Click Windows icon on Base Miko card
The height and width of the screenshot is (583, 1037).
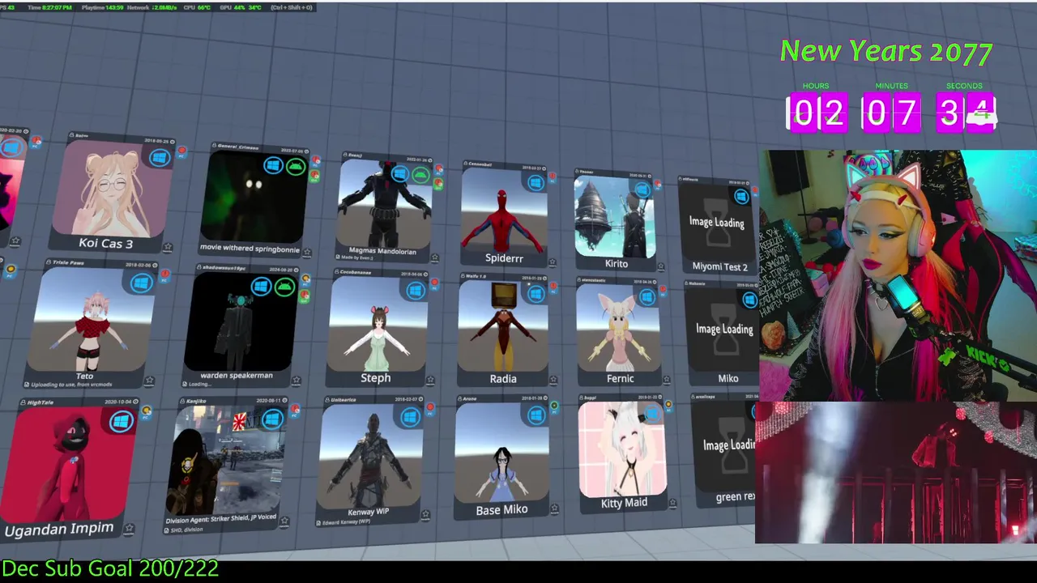click(x=536, y=415)
